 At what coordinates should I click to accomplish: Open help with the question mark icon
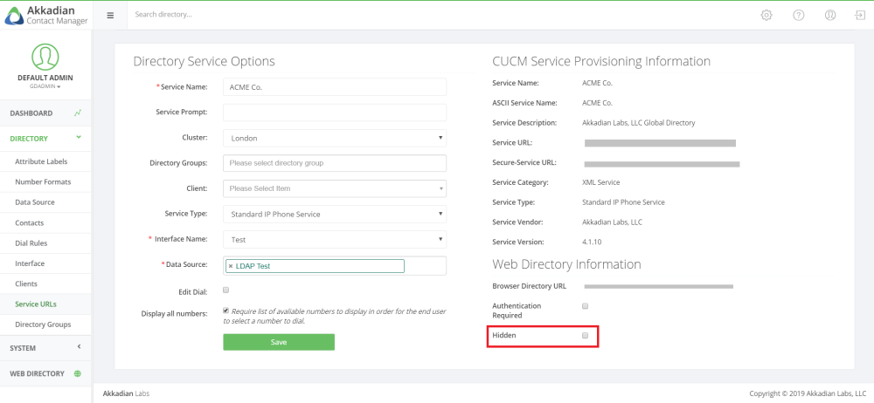[798, 15]
